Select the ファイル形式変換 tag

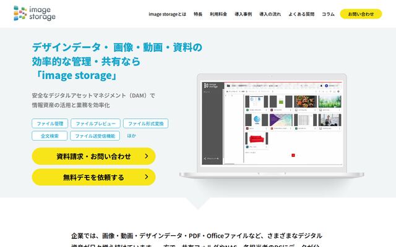pyautogui.click(x=146, y=124)
